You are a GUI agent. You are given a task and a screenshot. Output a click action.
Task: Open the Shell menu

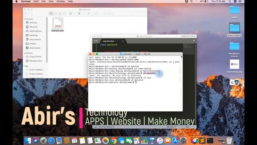36,1
